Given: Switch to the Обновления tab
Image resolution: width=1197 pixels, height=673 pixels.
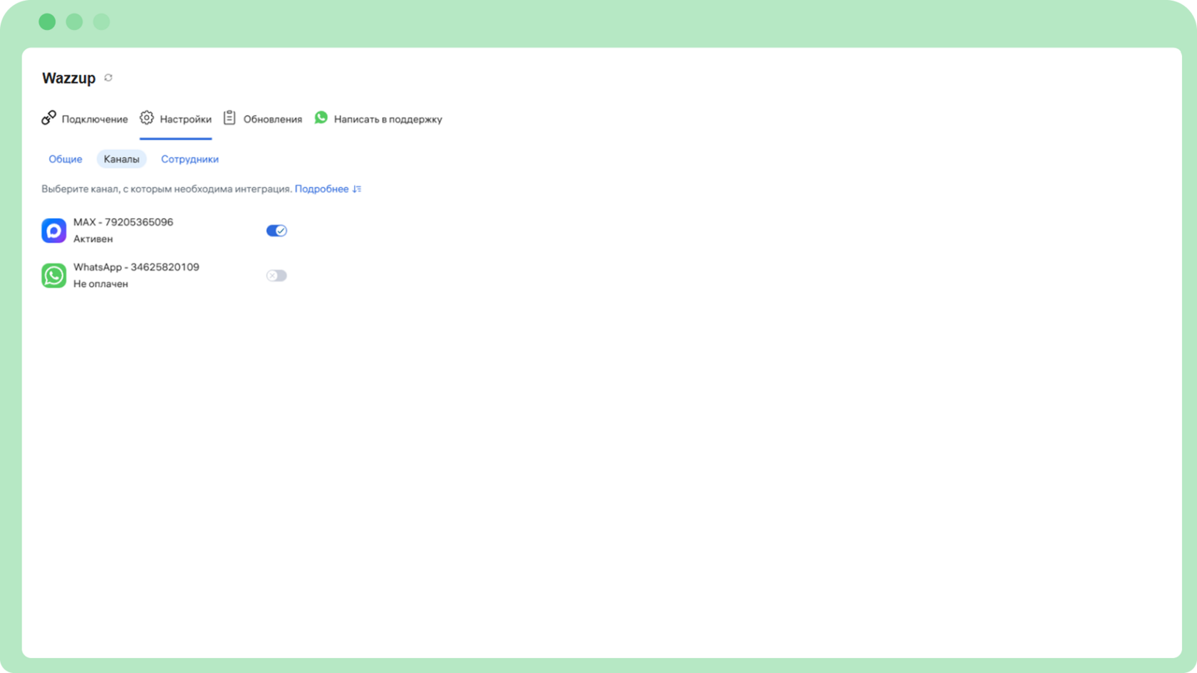Looking at the screenshot, I should [x=263, y=119].
